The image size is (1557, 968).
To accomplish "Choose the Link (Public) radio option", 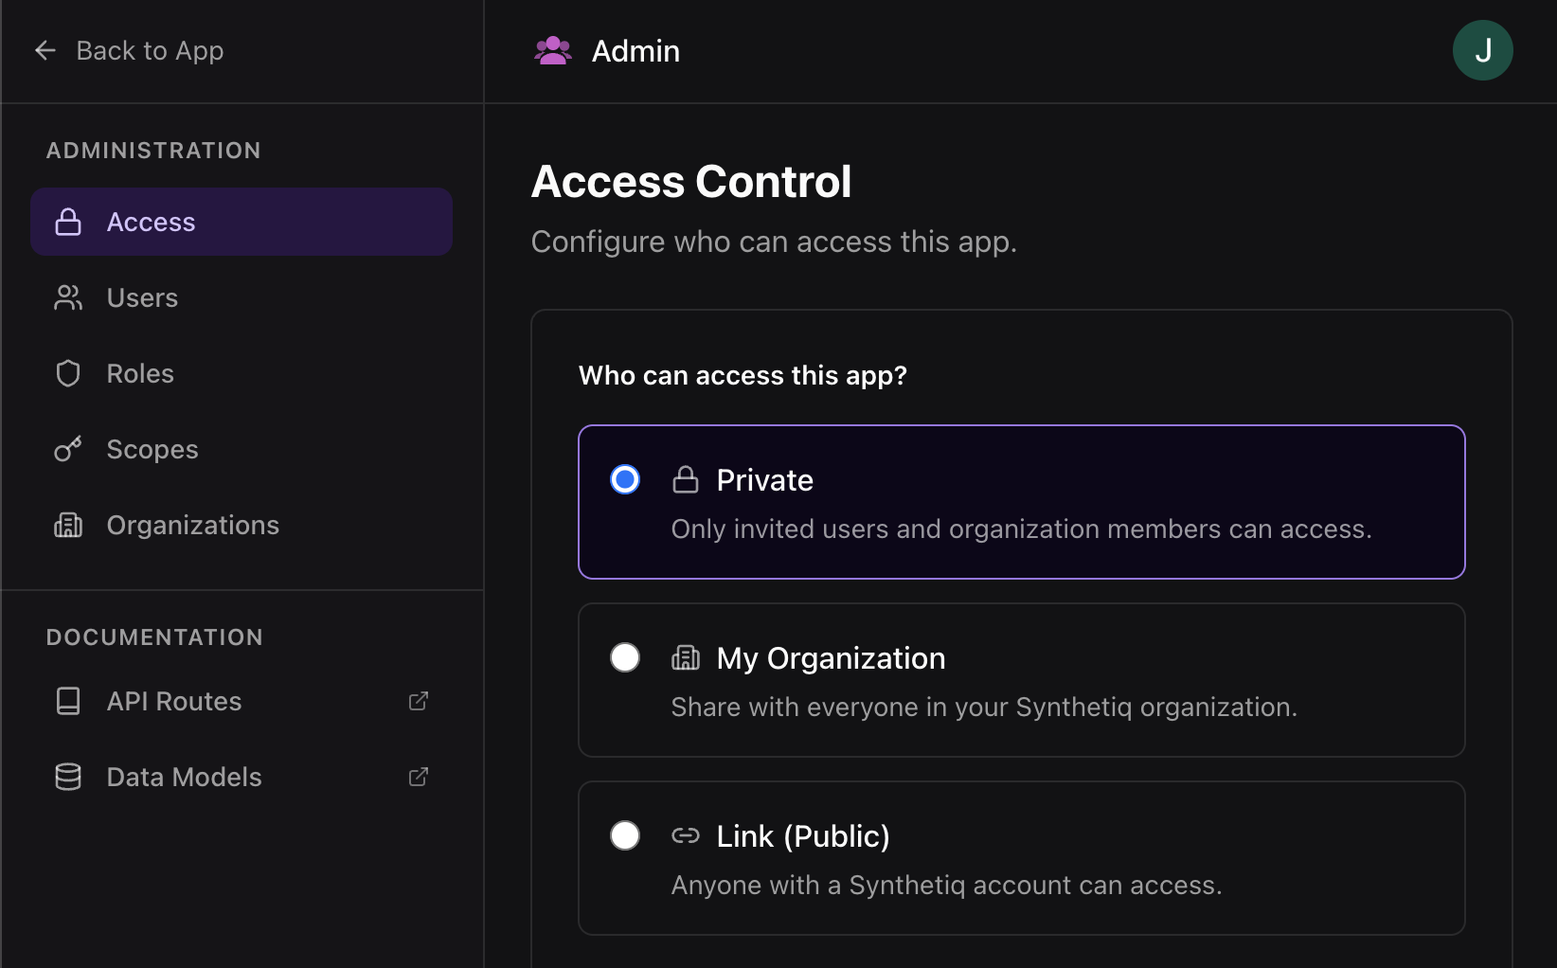I will 625,835.
